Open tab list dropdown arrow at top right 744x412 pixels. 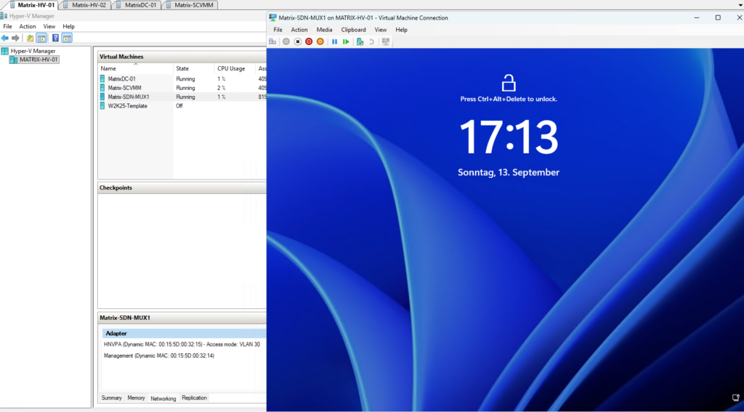(740, 5)
